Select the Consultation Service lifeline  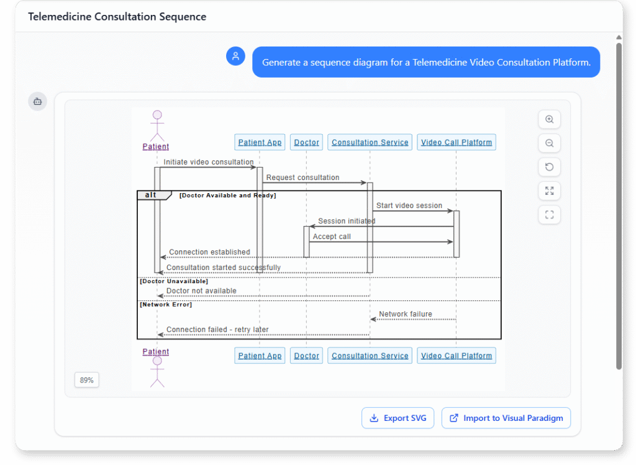370,142
